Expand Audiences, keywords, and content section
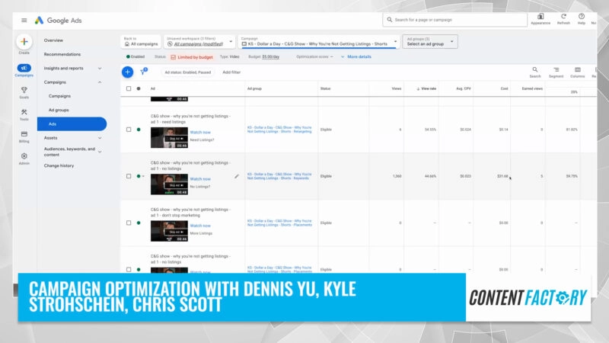The height and width of the screenshot is (343, 609). click(100, 152)
